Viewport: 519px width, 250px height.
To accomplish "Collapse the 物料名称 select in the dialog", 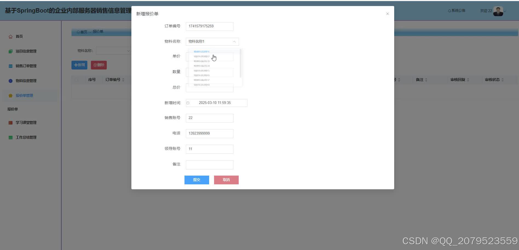I will (x=234, y=42).
